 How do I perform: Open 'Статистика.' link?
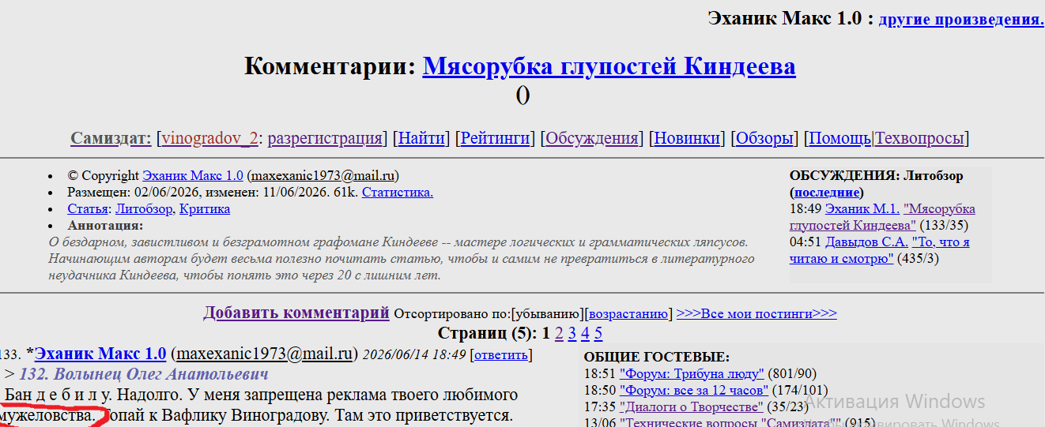click(398, 193)
